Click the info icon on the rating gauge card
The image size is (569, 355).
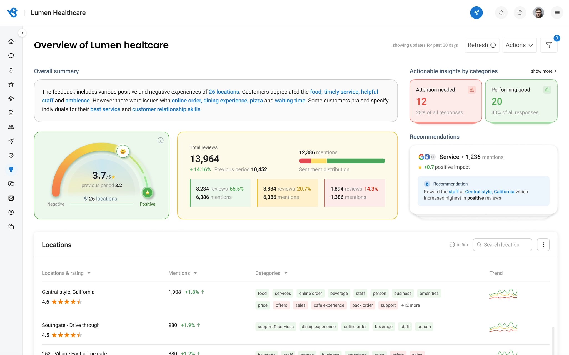click(161, 140)
